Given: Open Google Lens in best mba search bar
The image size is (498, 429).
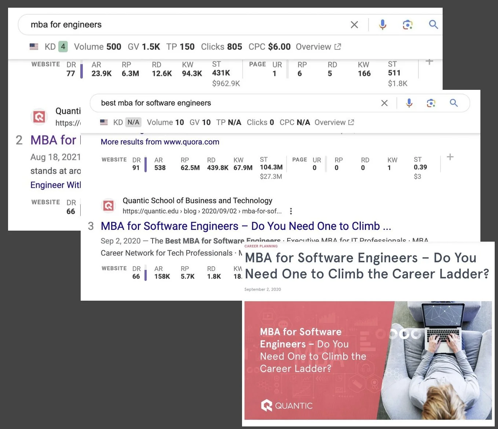Looking at the screenshot, I should [x=431, y=103].
